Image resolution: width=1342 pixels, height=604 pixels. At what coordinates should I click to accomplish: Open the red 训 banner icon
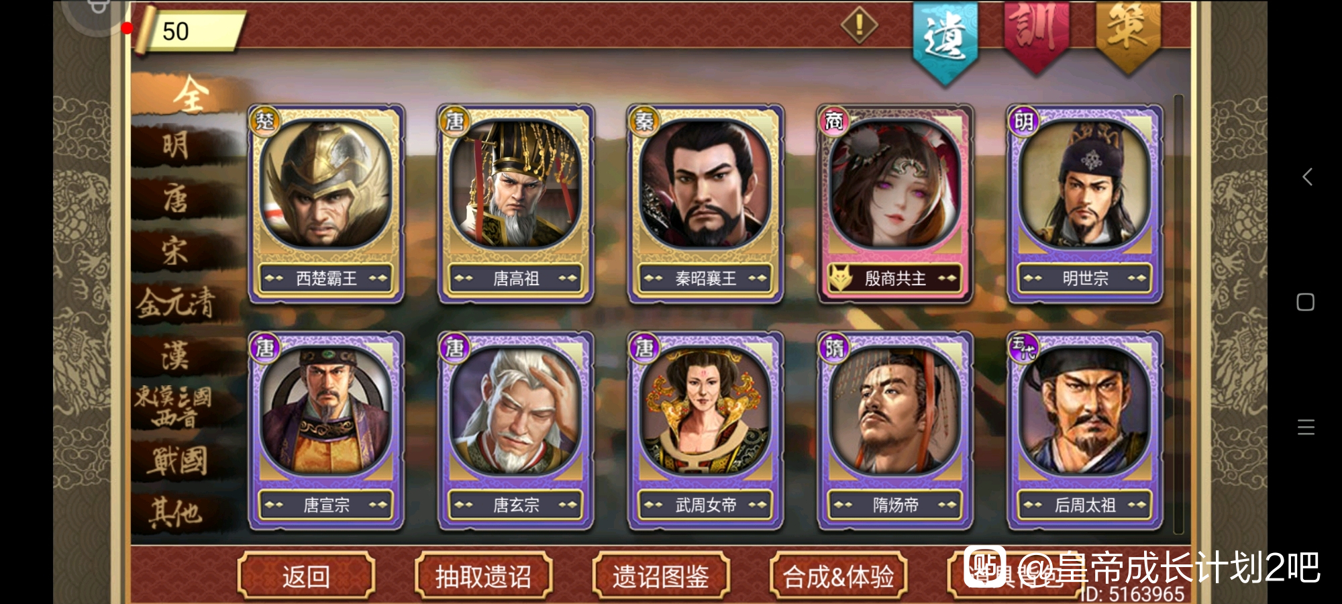1037,34
